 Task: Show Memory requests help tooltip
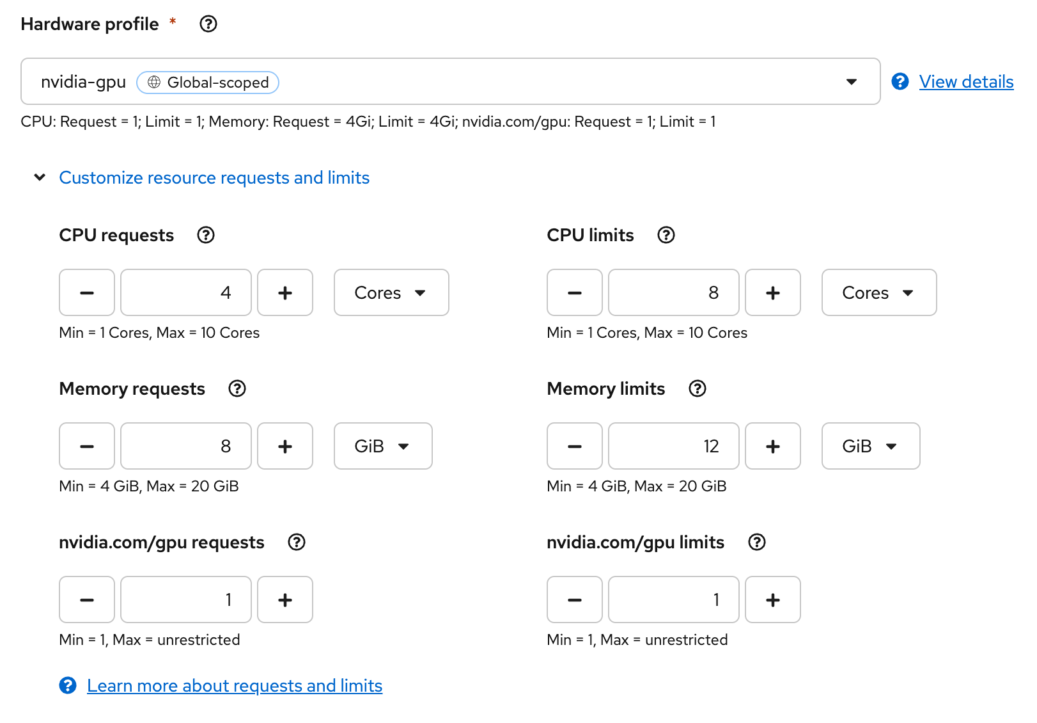pos(237,389)
